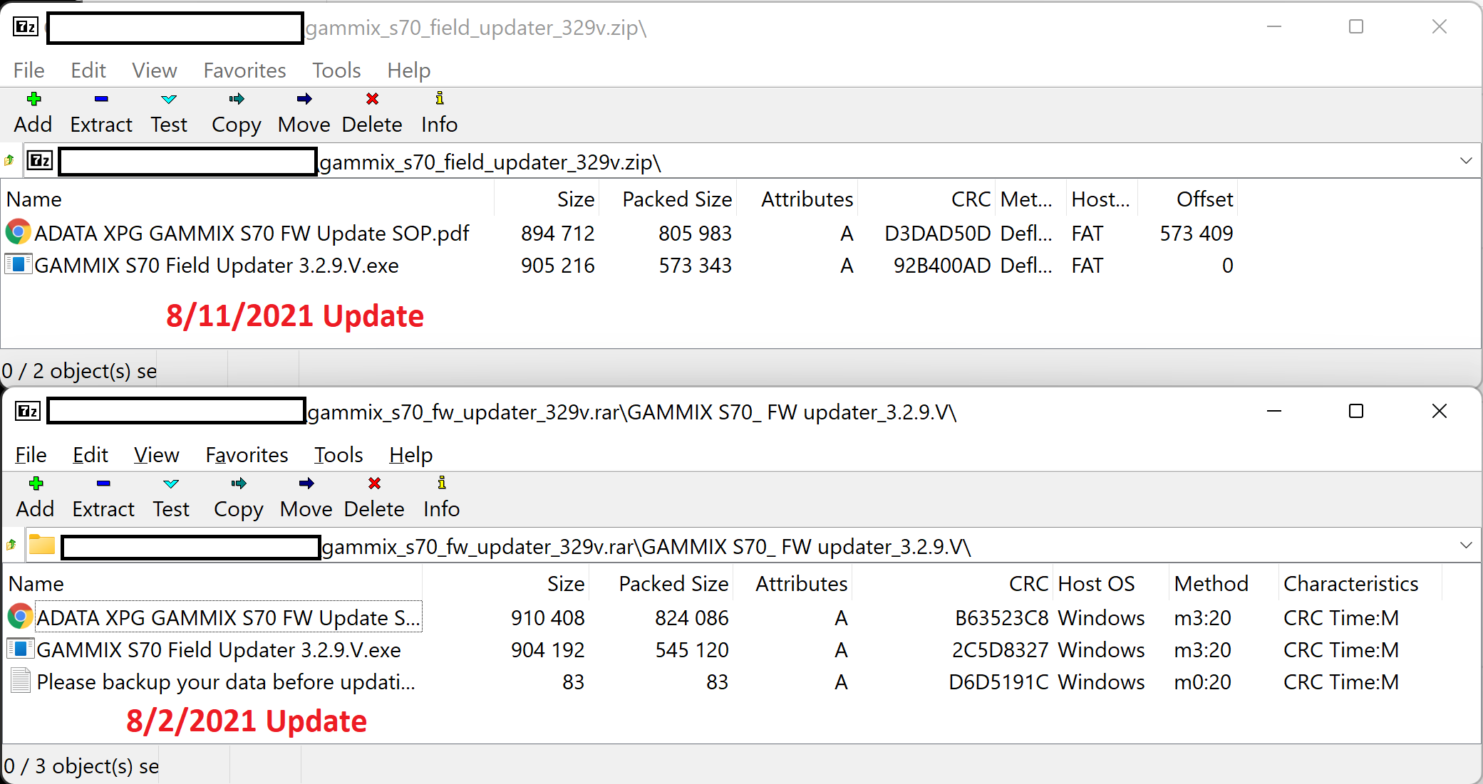Screen dimensions: 1483x784
Task: Click up-folder arrow icon in lower window
Action: pyautogui.click(x=11, y=545)
